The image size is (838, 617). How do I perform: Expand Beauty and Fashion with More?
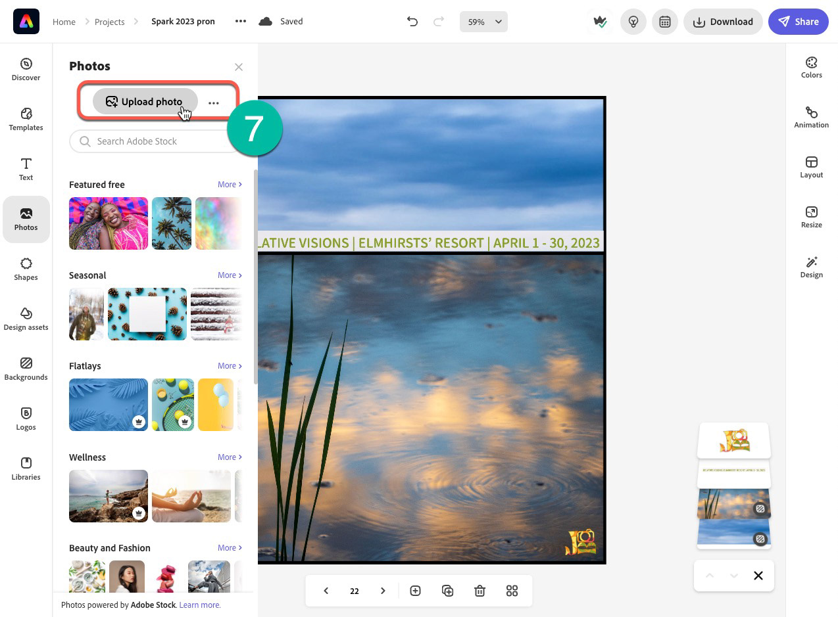[x=230, y=548]
